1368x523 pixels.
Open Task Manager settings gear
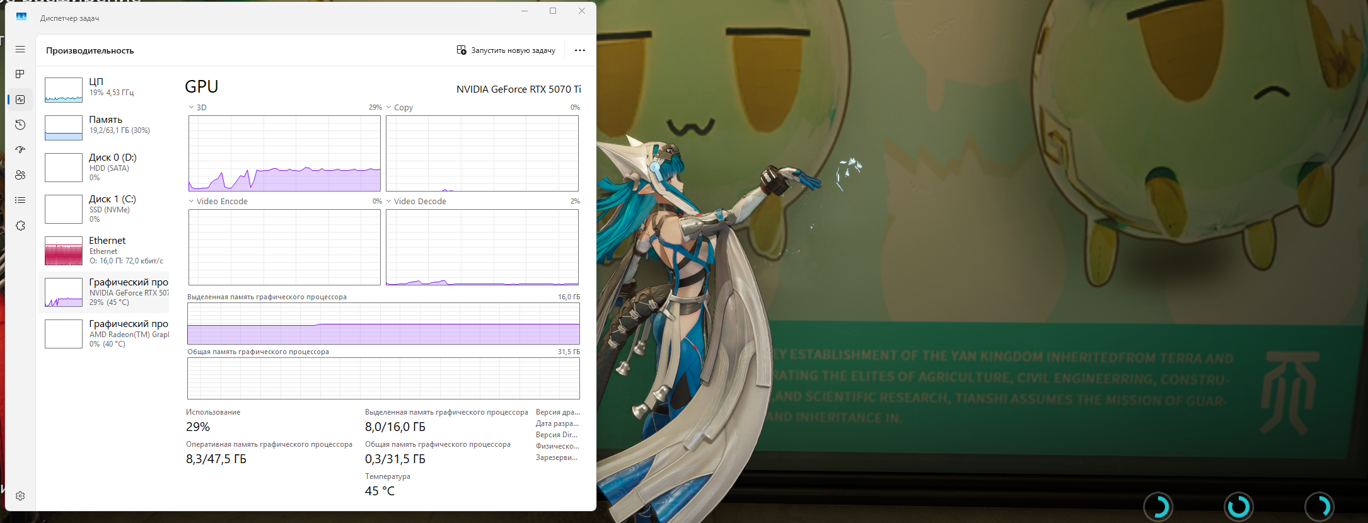(x=20, y=496)
